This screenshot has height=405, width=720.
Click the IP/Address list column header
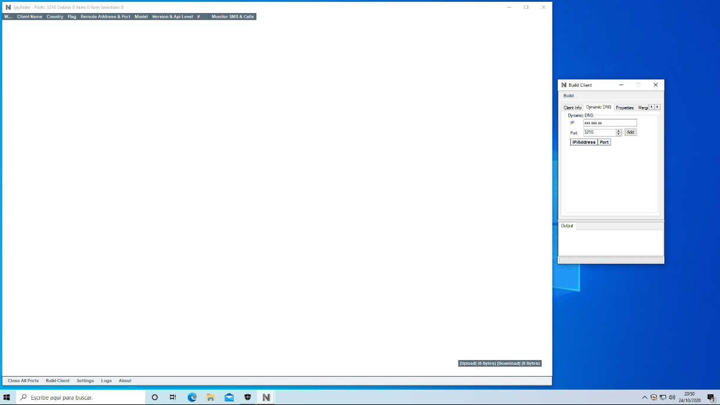[x=584, y=142]
